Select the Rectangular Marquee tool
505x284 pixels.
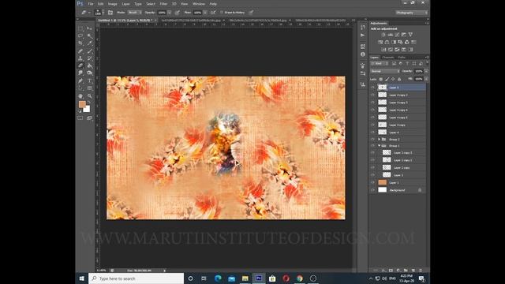80,28
